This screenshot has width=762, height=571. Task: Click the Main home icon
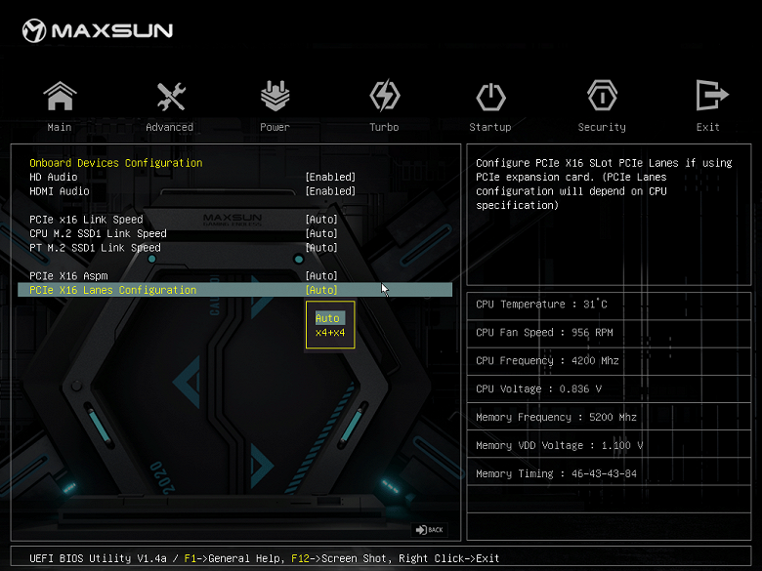[60, 97]
